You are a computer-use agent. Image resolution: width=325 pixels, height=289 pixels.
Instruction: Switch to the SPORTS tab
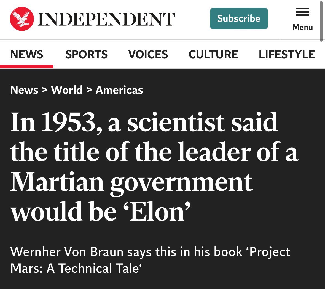click(87, 54)
